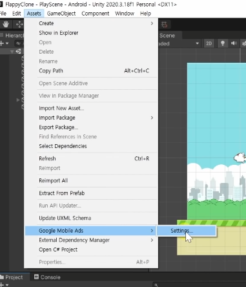Highlight Google Mobile Ads menu entry
Image resolution: width=246 pixels, height=287 pixels.
(x=91, y=231)
